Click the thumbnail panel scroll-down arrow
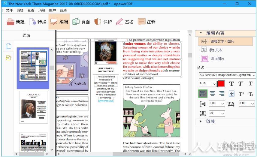Image resolution: width=257 pixels, height=157 pixels. (x=52, y=149)
